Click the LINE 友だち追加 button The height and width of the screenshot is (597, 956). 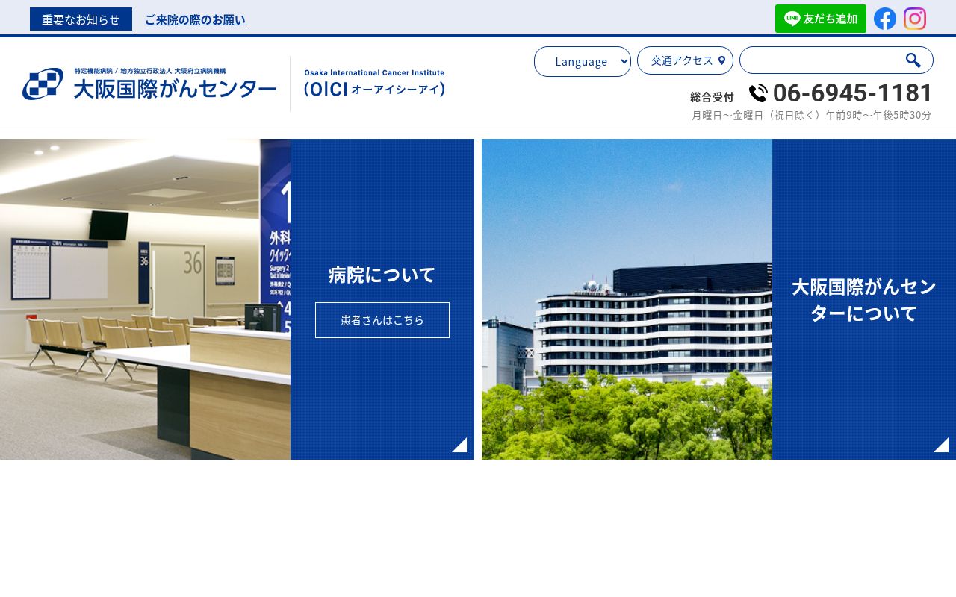point(821,19)
